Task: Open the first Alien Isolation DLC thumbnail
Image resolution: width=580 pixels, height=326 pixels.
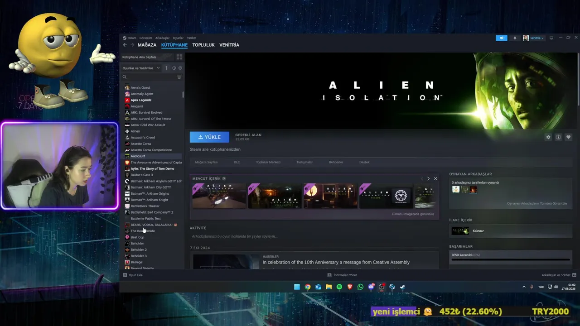Action: [x=219, y=196]
